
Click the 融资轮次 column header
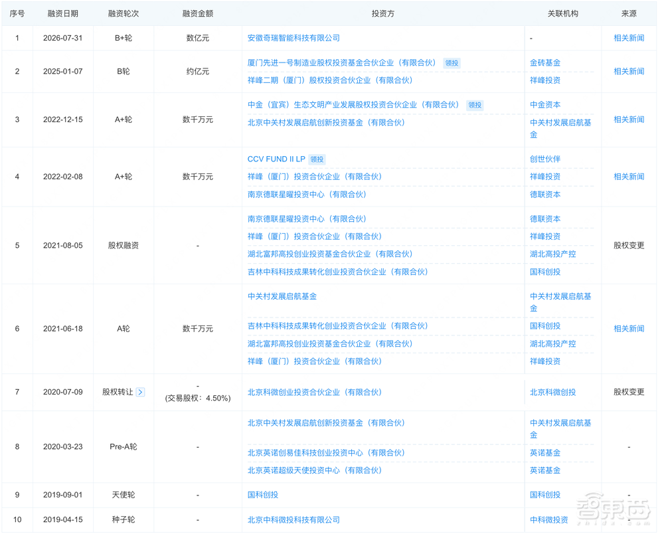[x=124, y=13]
